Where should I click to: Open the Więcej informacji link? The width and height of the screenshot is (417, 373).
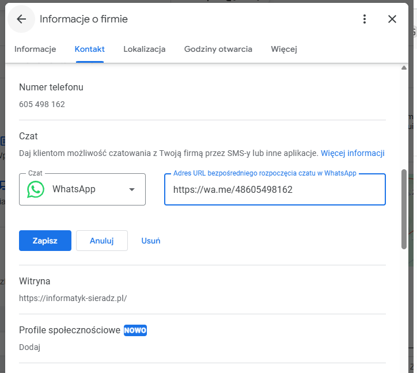click(352, 153)
